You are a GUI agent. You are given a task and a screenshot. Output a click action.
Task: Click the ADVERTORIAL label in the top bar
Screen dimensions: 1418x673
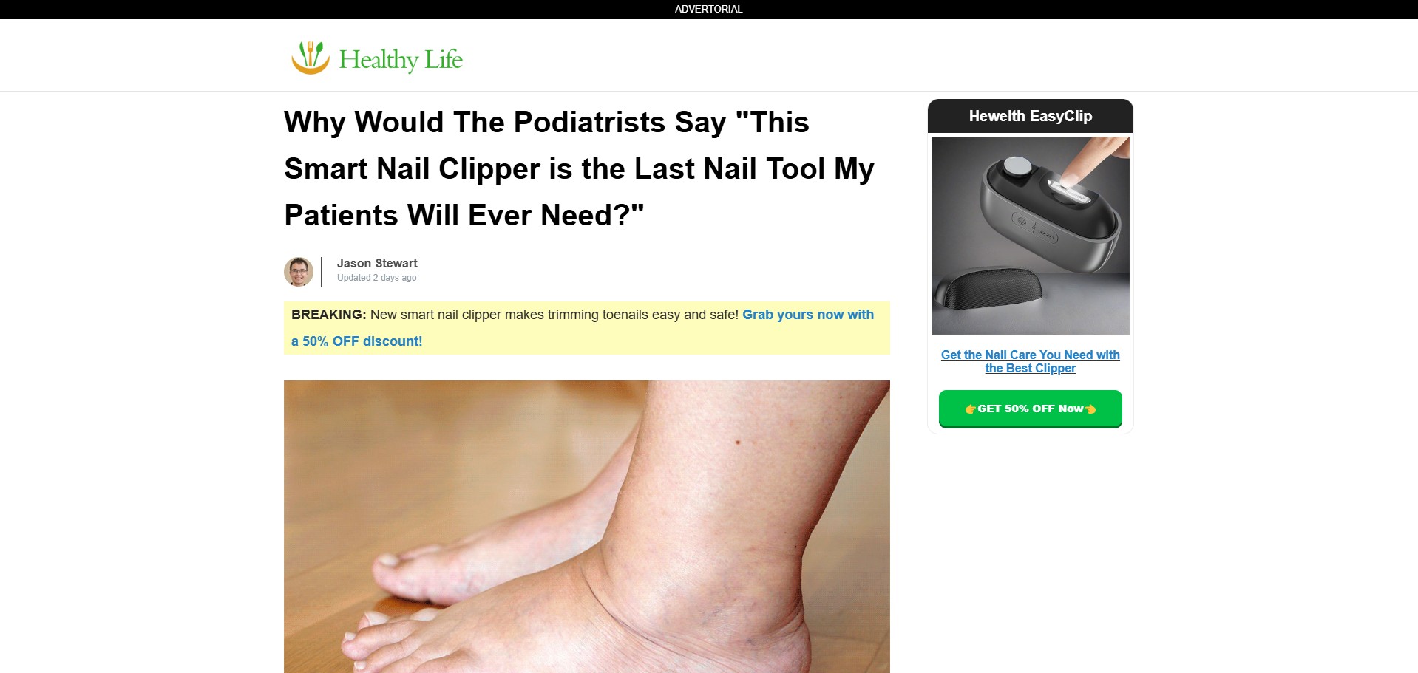click(708, 9)
